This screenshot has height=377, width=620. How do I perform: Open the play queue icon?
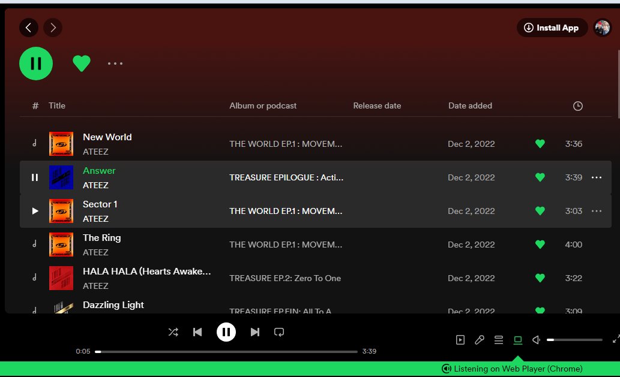click(499, 340)
